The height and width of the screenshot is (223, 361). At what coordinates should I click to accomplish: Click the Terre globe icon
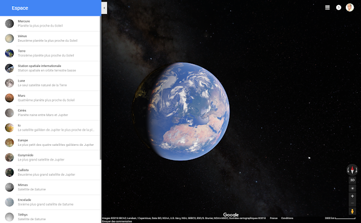[x=10, y=53]
